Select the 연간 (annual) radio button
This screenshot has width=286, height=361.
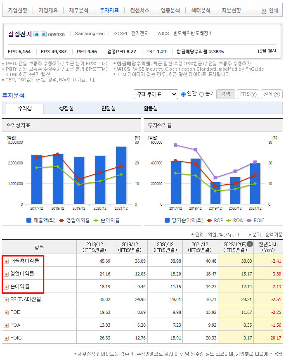[x=183, y=95]
